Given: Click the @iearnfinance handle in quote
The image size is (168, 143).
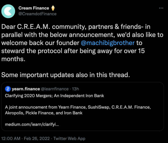Looking at the screenshot, I should [55, 89].
